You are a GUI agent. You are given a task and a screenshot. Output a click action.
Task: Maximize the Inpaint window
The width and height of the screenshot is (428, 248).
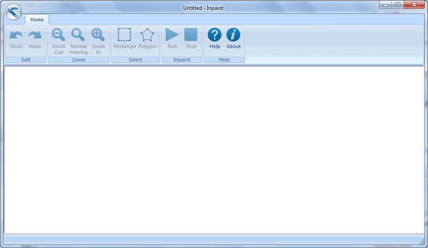(398, 4)
